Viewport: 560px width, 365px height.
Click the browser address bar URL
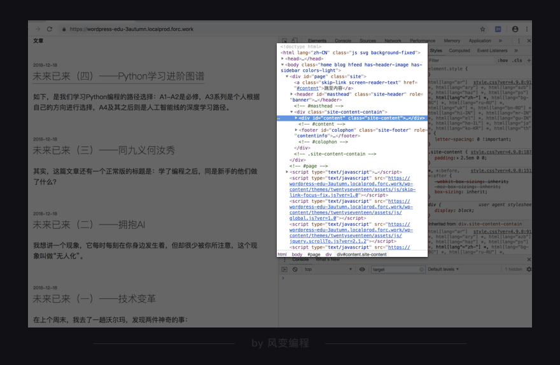(132, 29)
